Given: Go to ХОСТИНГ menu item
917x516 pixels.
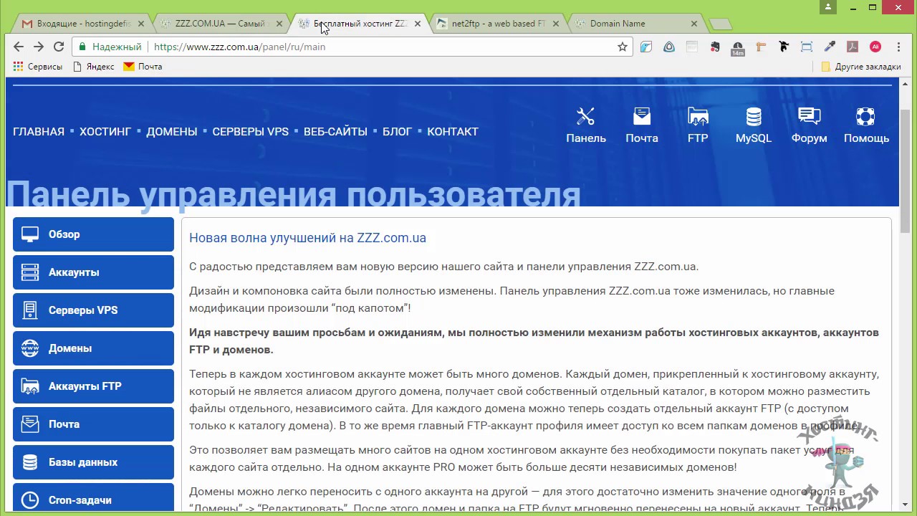Looking at the screenshot, I should click(105, 132).
